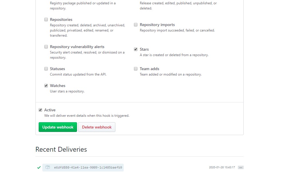The image size is (286, 172).
Task: Check the Repository imports checkbox
Action: coord(136,25)
